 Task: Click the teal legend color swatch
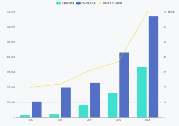click(58, 3)
